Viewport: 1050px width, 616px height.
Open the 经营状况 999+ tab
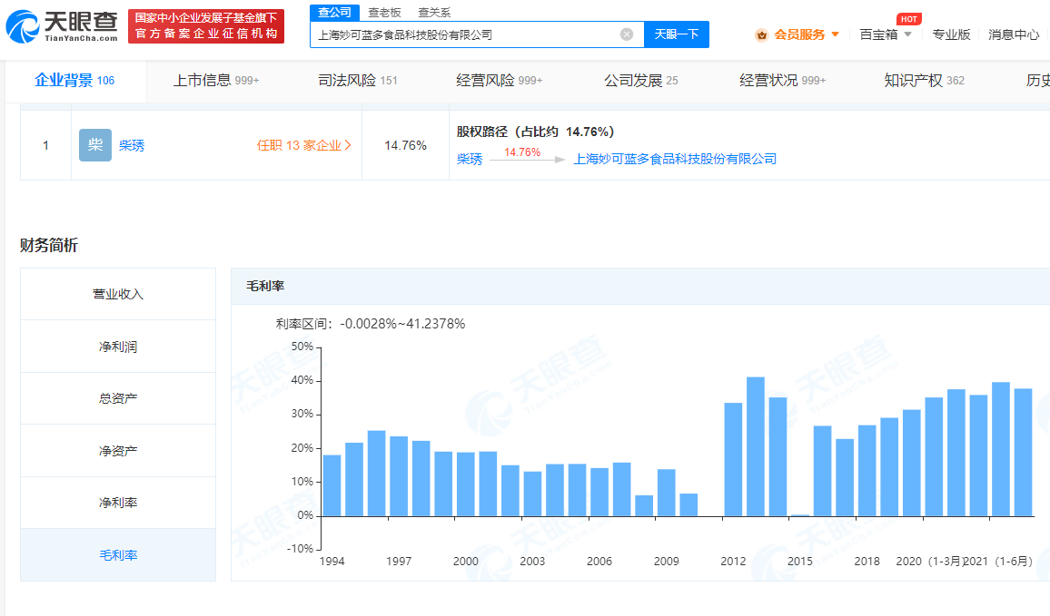(782, 80)
